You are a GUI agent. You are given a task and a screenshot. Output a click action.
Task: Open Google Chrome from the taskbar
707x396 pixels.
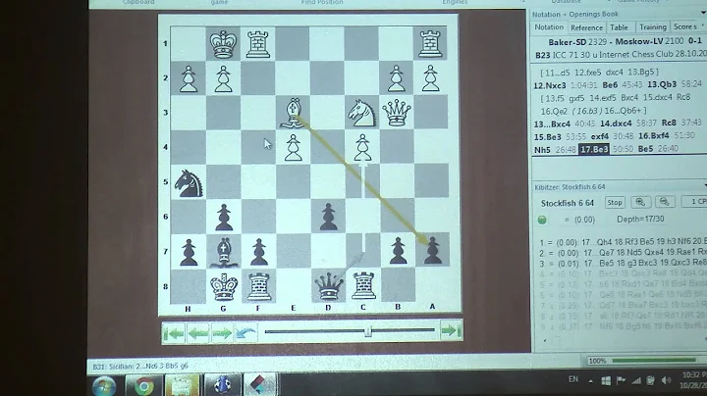click(x=143, y=386)
